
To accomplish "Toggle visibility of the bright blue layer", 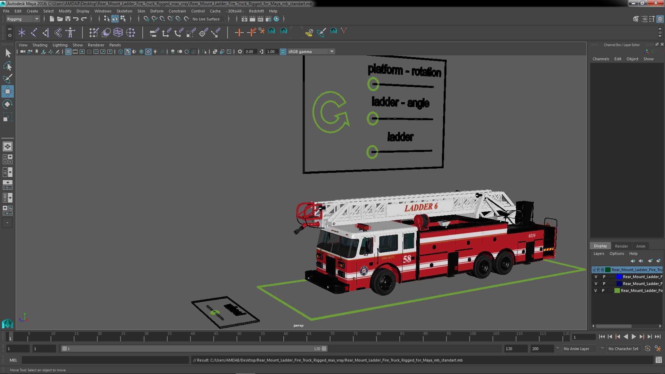I will 596,277.
